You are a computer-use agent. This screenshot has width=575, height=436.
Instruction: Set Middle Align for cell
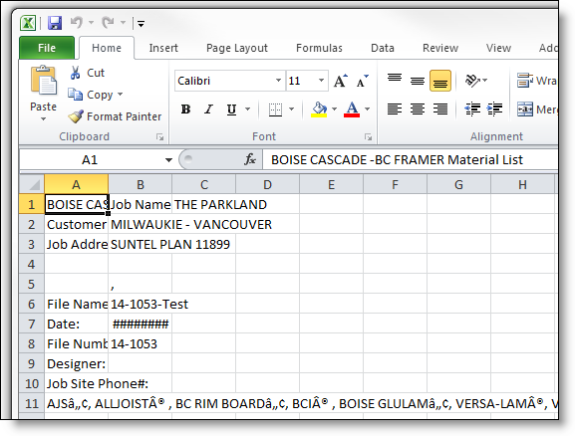coord(418,81)
